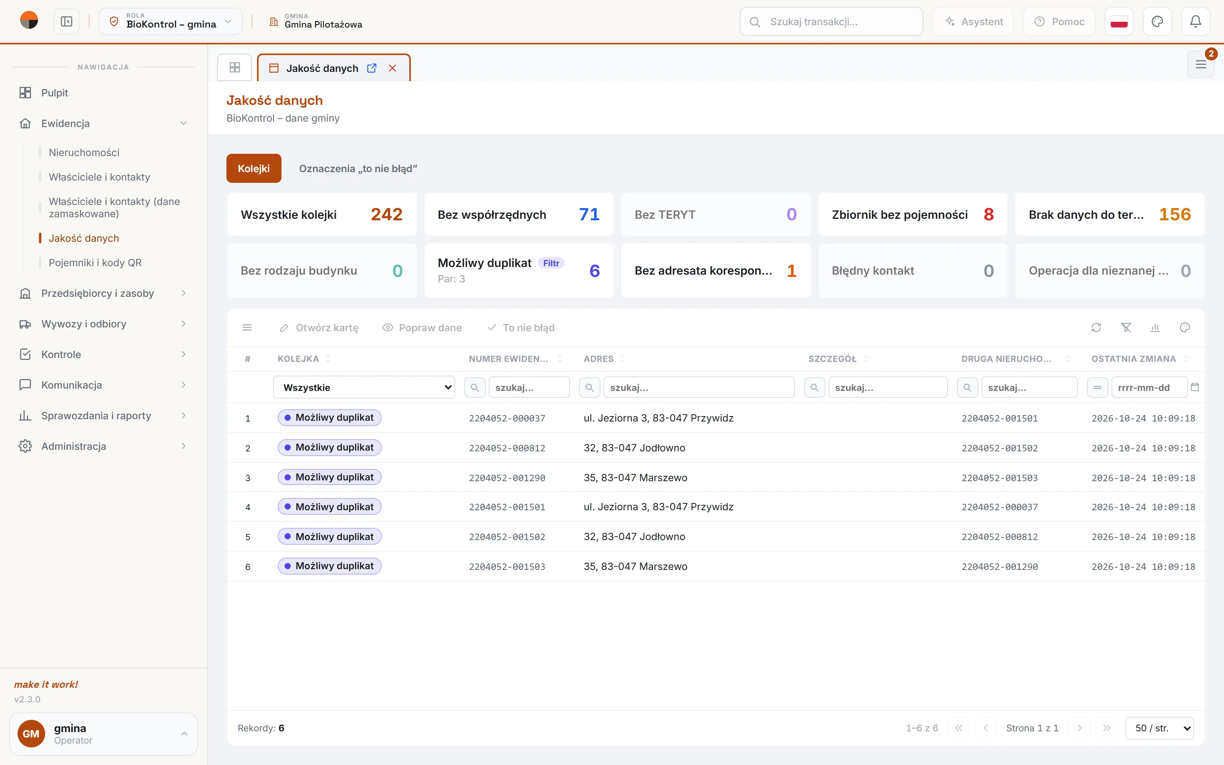Open the Asystent button
This screenshot has height=765, width=1224.
(x=973, y=22)
